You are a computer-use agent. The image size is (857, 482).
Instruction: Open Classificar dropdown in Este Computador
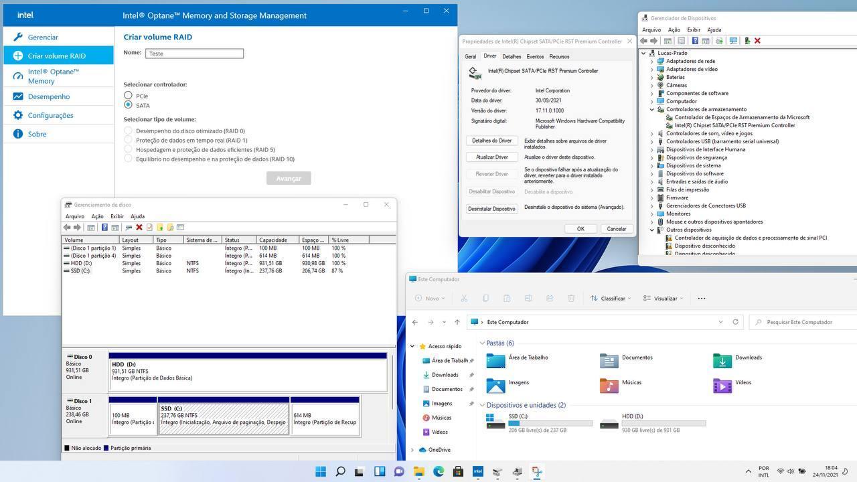(611, 299)
